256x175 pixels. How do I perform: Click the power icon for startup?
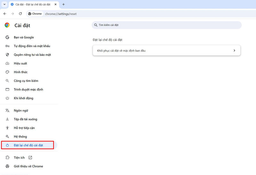click(7, 98)
